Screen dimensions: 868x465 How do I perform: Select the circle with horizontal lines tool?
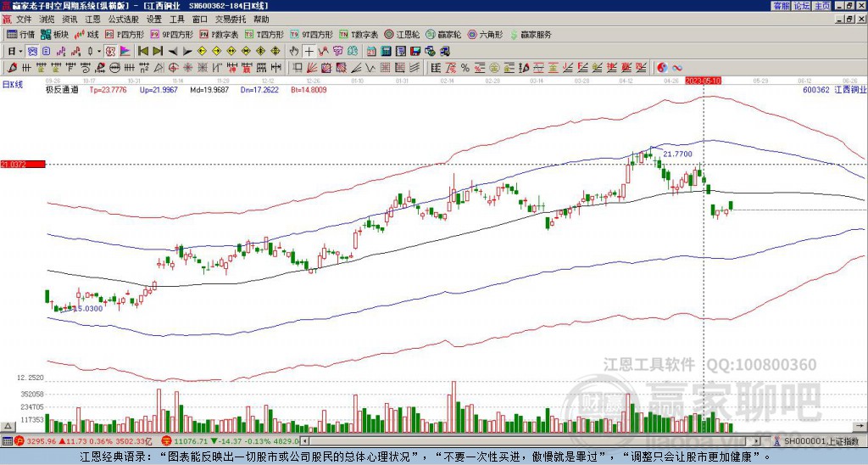[x=114, y=68]
